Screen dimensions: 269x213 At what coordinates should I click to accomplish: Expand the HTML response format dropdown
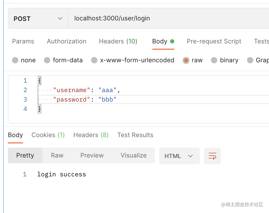pyautogui.click(x=179, y=156)
